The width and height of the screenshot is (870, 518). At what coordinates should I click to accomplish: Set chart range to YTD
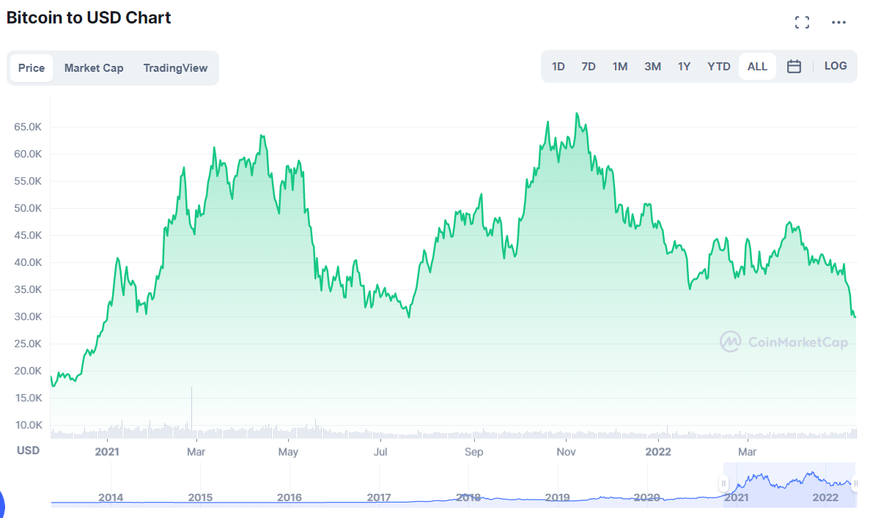pyautogui.click(x=718, y=67)
